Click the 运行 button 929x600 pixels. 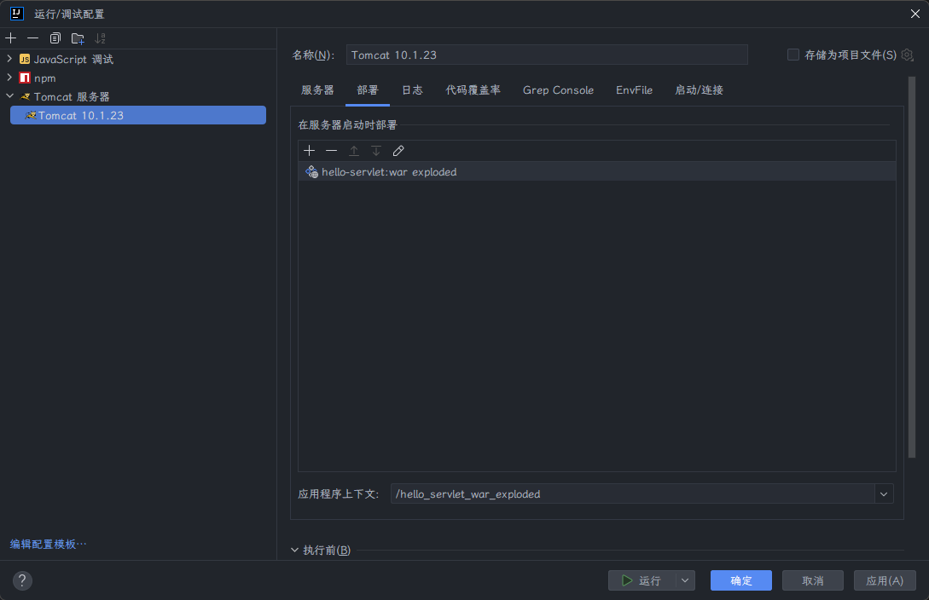pyautogui.click(x=642, y=580)
